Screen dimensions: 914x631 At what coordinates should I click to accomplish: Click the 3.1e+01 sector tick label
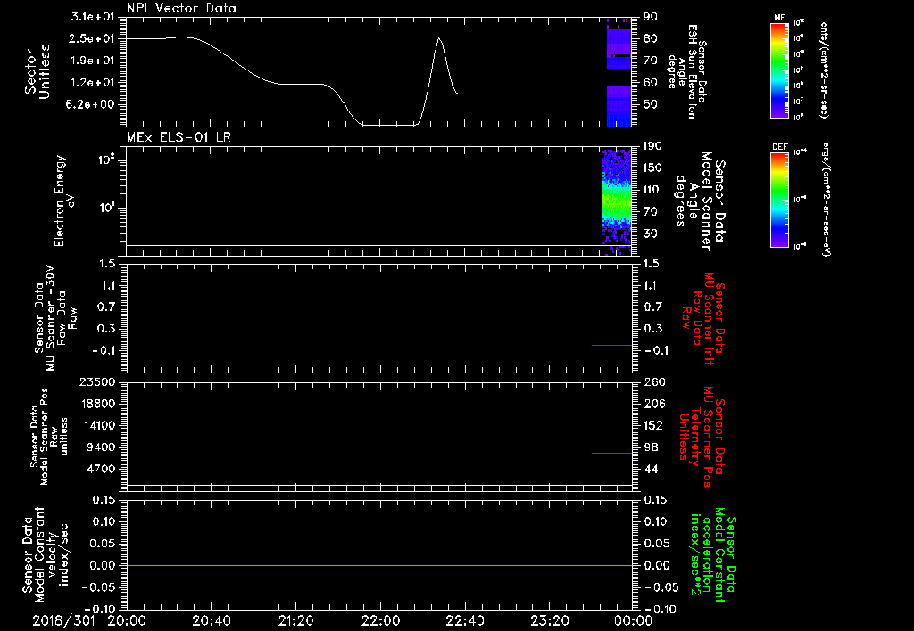click(x=93, y=16)
